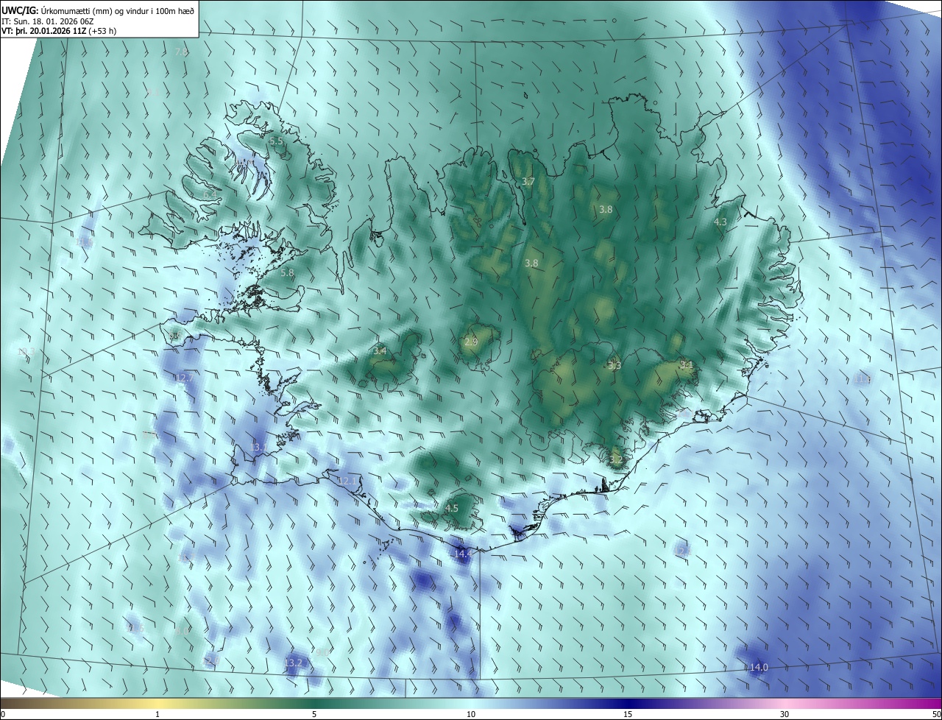
Task: Click the 30 tick on the color scale
Action: (x=785, y=714)
